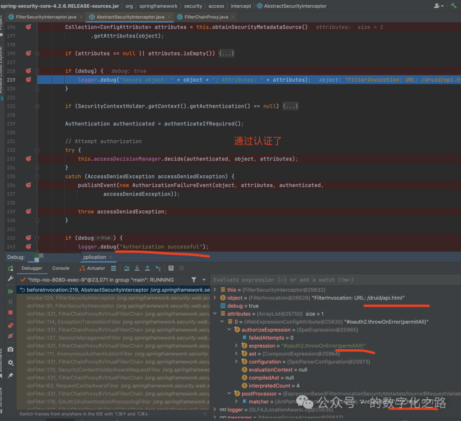Screen dimensions: 461x421
Task: Click the build hammer icon top right
Action: tap(454, 6)
